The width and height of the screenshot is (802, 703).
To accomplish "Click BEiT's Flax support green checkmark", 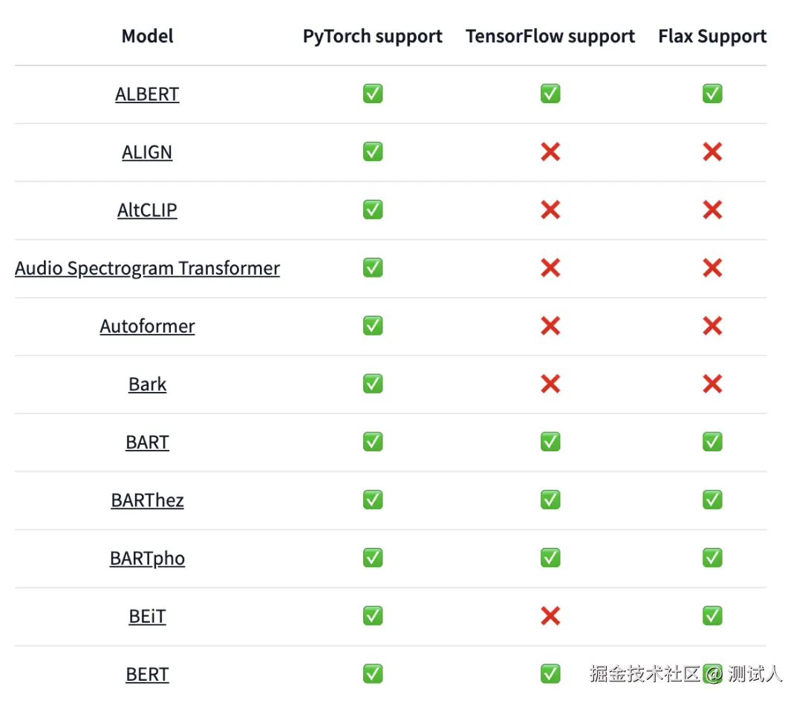I will coord(712,615).
